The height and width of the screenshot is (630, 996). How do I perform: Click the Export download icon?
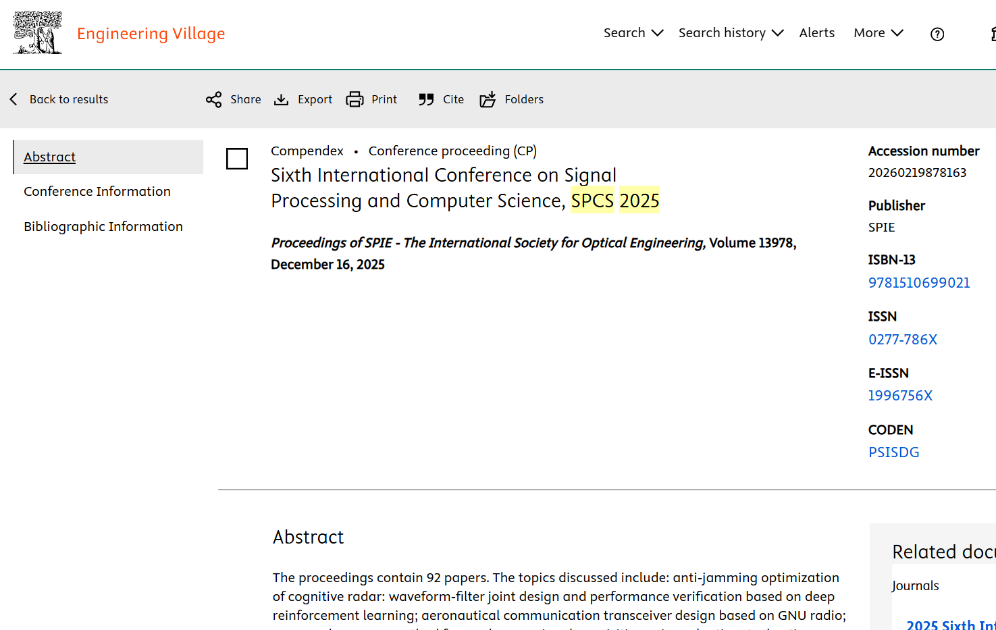pos(281,100)
